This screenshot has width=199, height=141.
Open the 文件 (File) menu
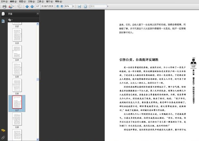coord(4,2)
